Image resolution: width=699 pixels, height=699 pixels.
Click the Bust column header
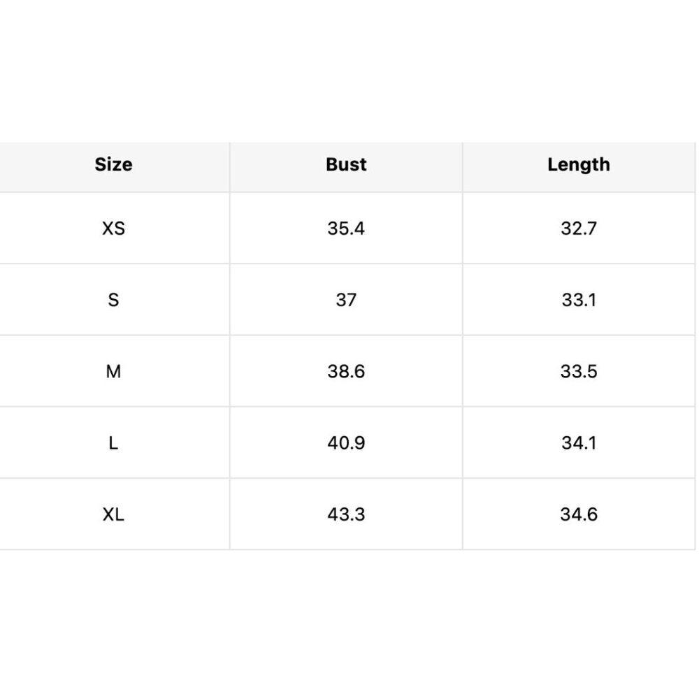(x=346, y=164)
